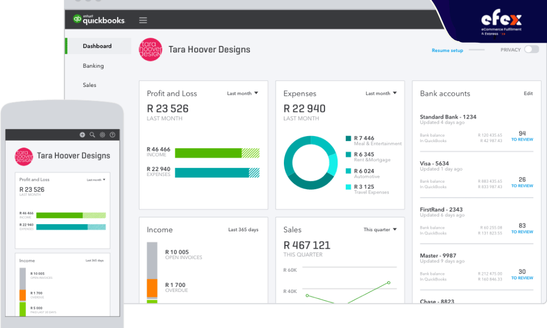This screenshot has height=328, width=547.
Task: Open Expenses Last month dropdown
Action: 381,93
